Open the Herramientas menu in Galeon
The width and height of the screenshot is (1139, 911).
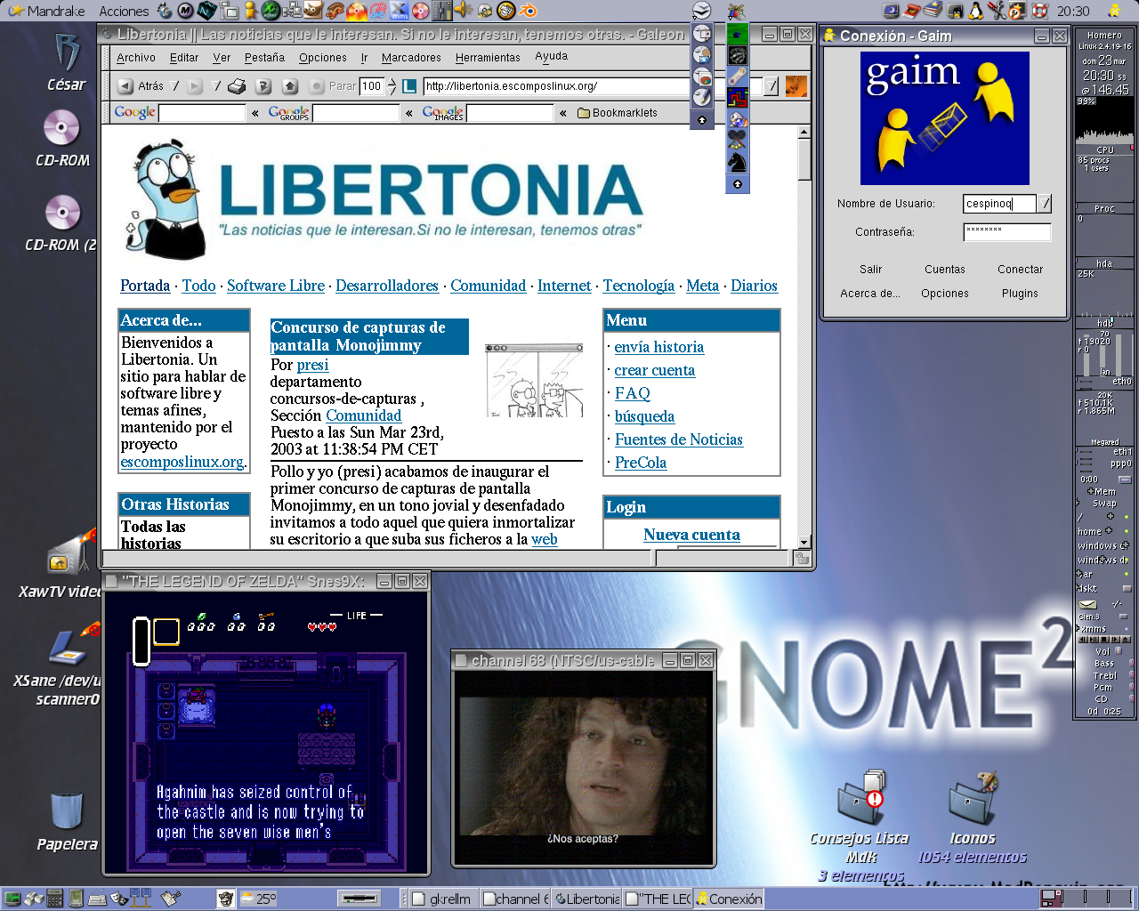point(488,58)
